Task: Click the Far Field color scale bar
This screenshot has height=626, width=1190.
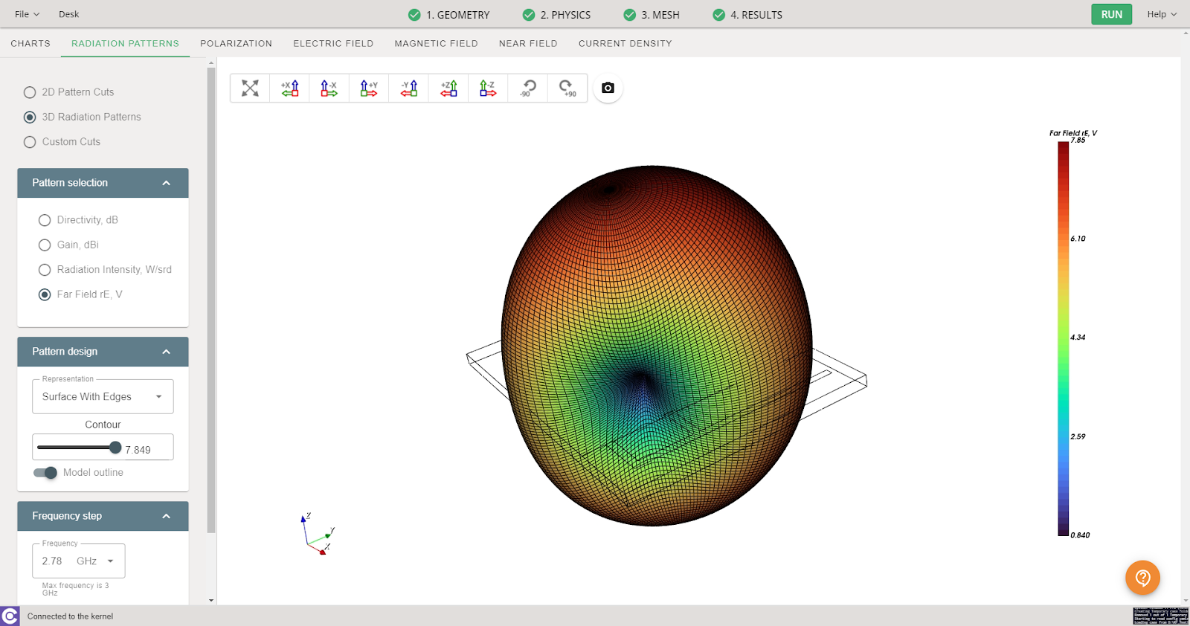Action: [x=1064, y=338]
